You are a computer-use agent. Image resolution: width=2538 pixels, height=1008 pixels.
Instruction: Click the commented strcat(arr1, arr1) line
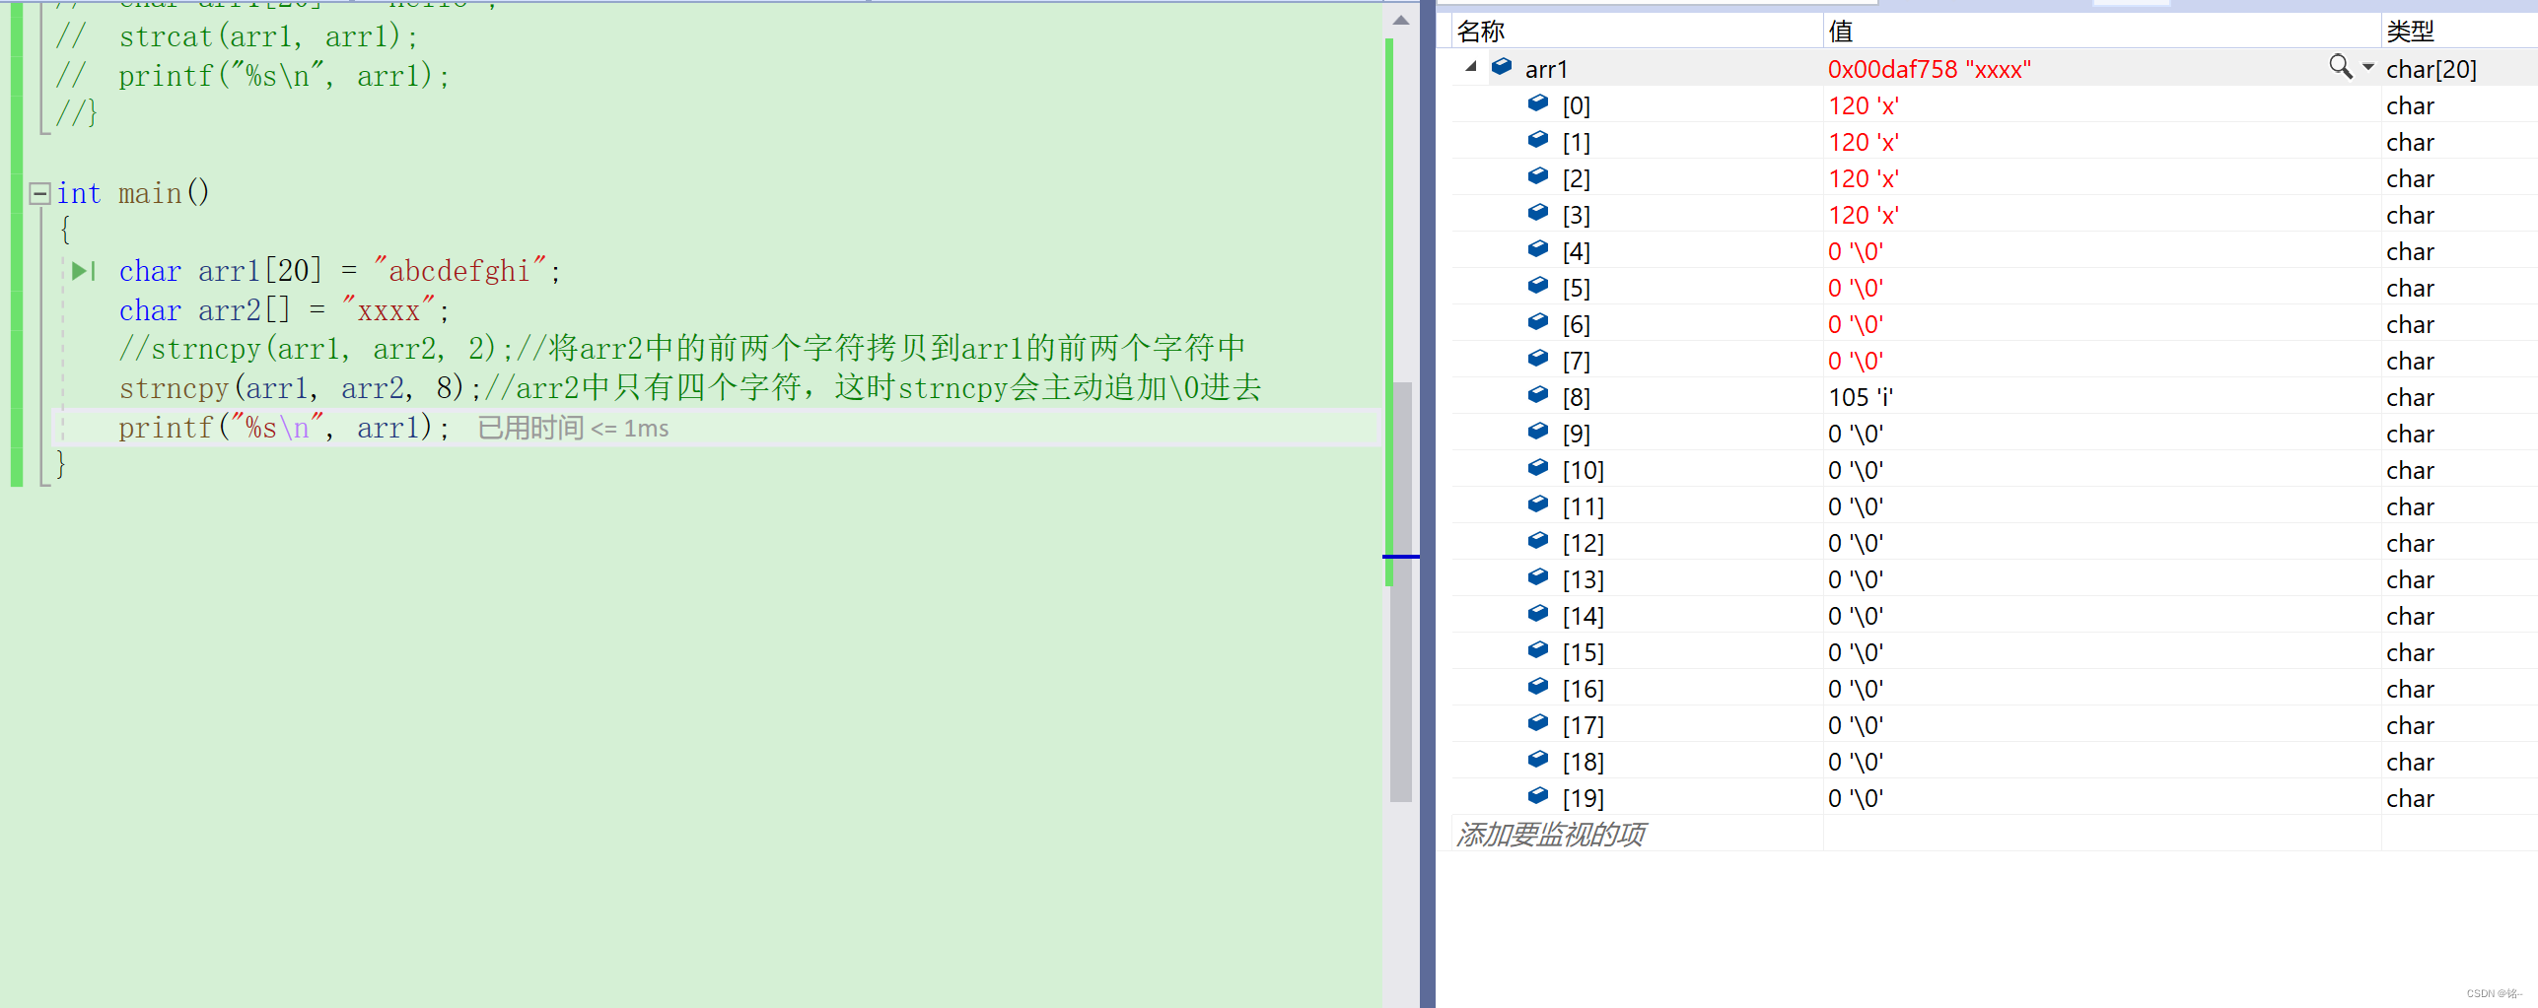click(237, 36)
